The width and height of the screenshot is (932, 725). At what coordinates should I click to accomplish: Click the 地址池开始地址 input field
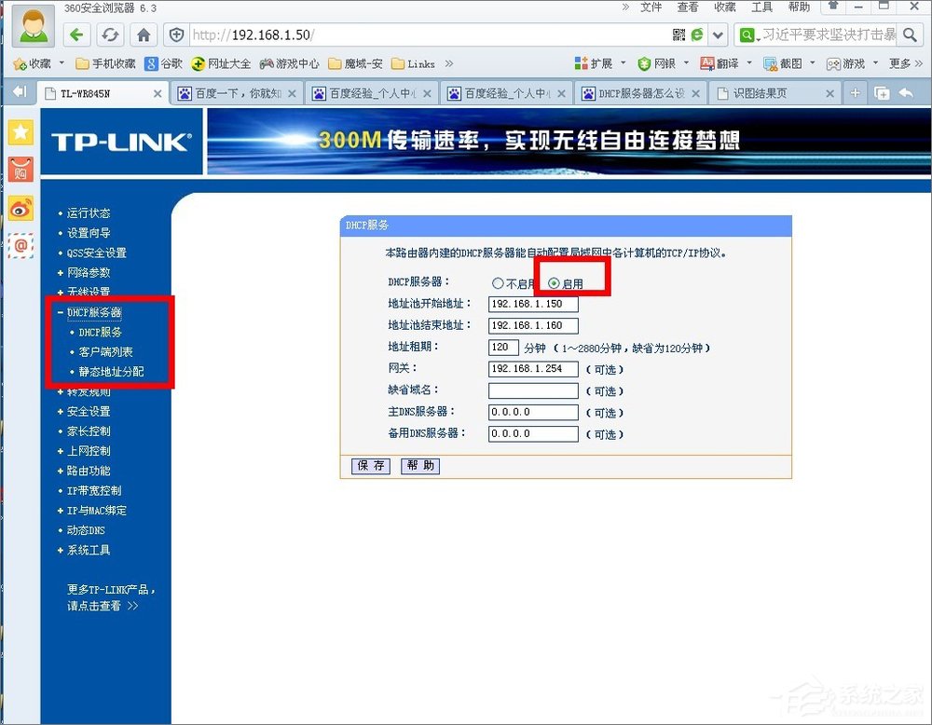point(532,304)
